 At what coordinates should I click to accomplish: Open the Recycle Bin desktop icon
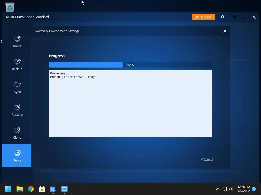click(10, 7)
